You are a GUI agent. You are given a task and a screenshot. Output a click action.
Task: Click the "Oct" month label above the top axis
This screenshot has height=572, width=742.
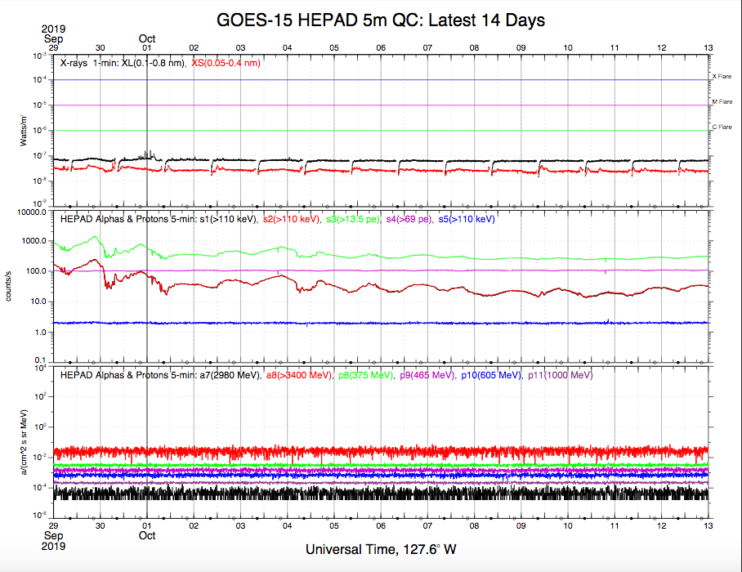pyautogui.click(x=147, y=38)
